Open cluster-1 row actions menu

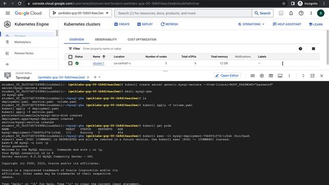pyautogui.click(x=282, y=63)
